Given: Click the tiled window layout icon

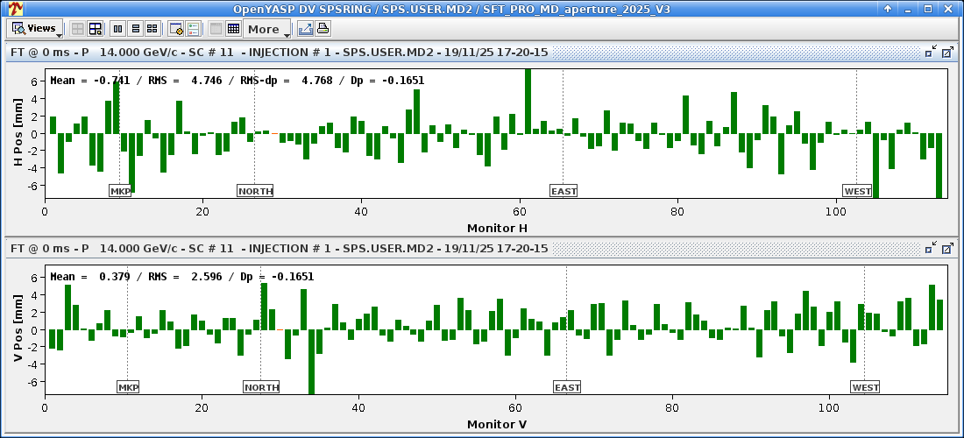Looking at the screenshot, I should coord(96,29).
